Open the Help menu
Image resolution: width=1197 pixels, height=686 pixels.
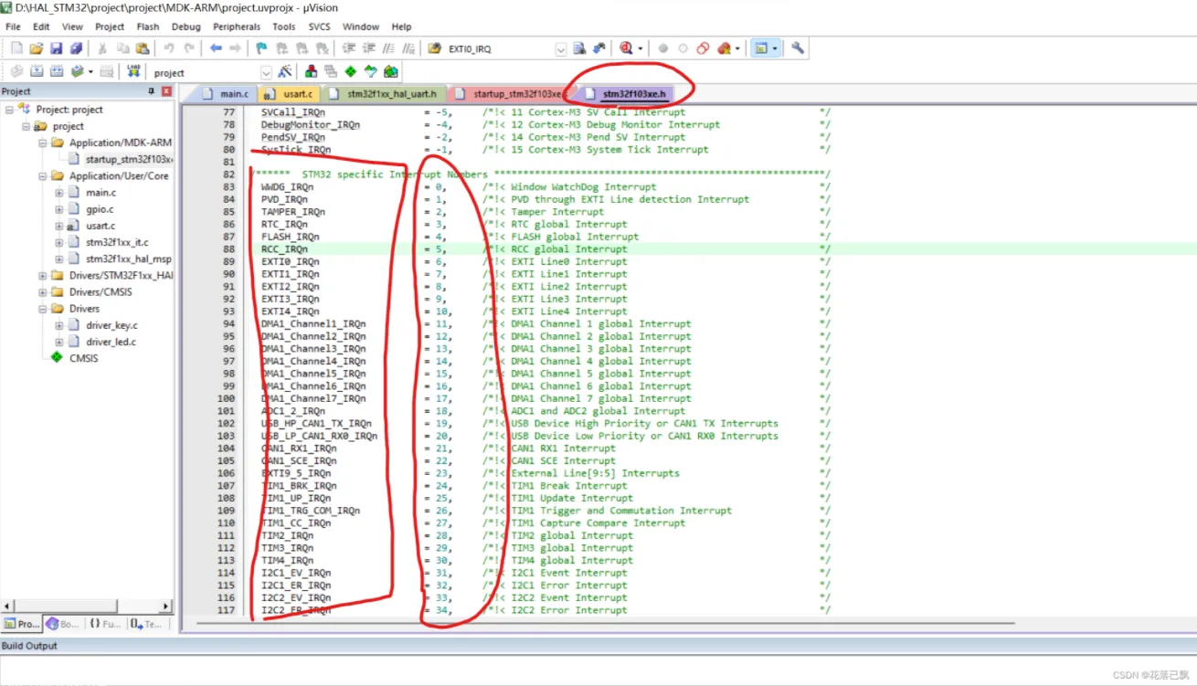[x=401, y=26]
